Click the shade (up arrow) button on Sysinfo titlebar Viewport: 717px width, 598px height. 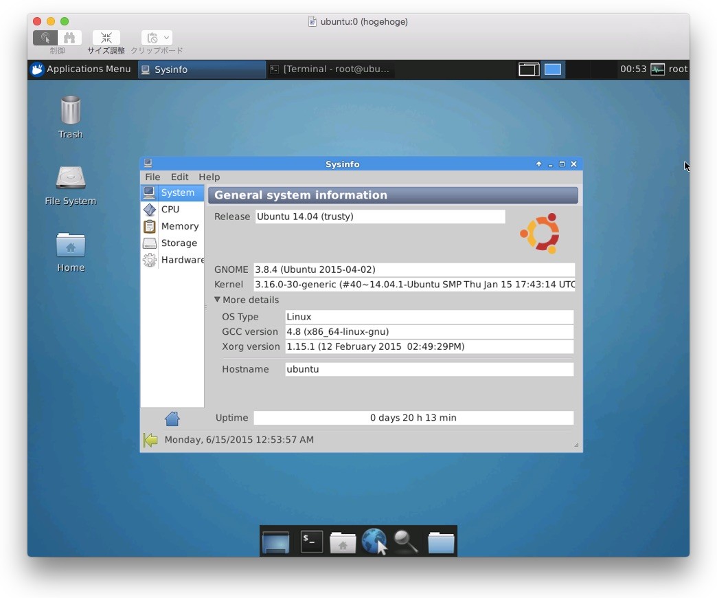tap(538, 164)
